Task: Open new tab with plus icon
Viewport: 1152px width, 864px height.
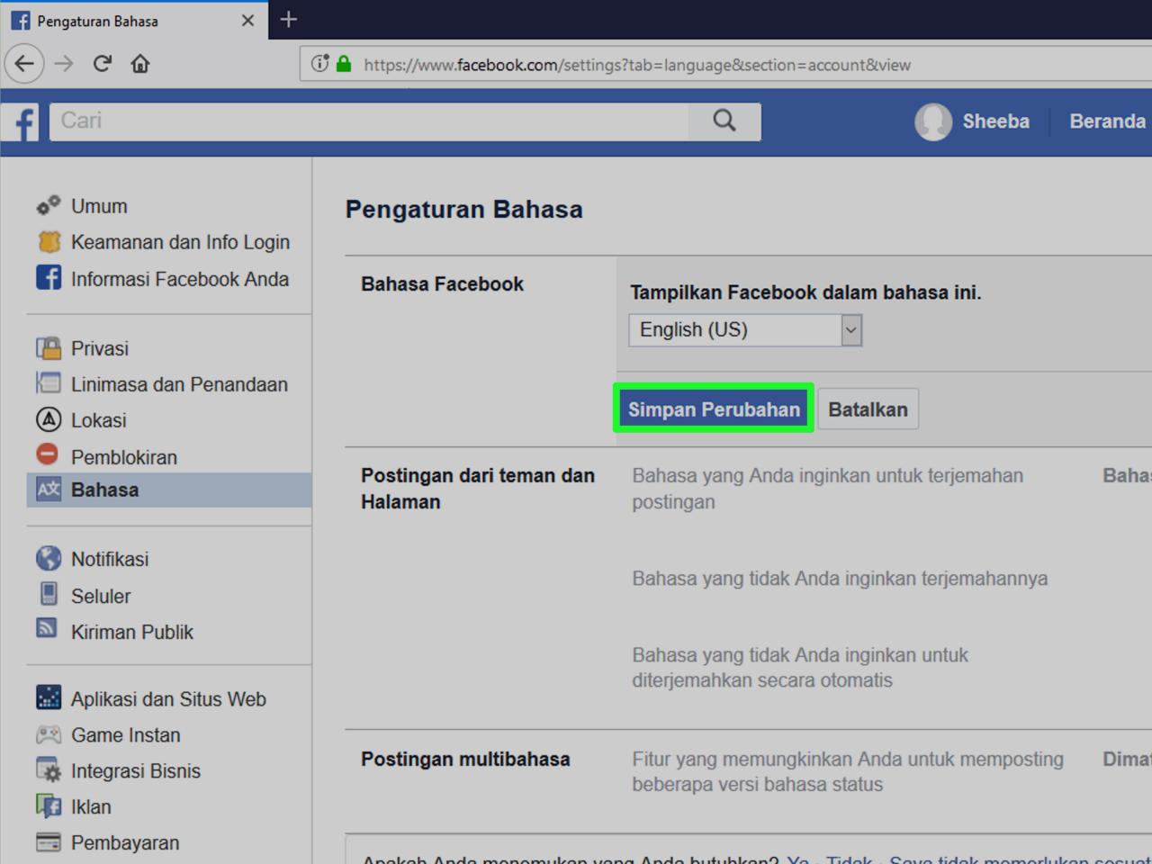Action: coord(288,20)
